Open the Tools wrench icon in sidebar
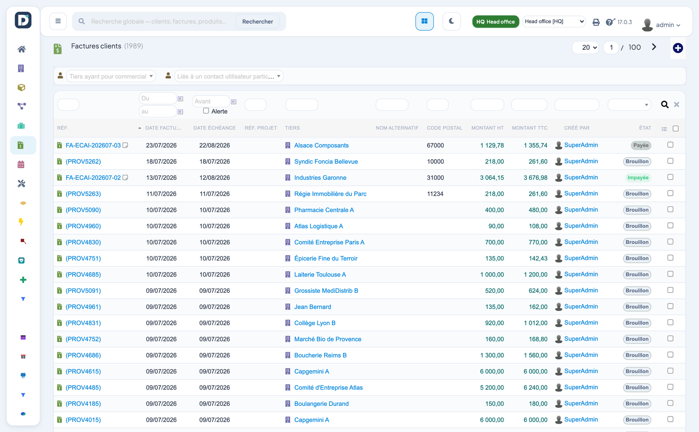Screen dimensions: 699x432 point(21,184)
